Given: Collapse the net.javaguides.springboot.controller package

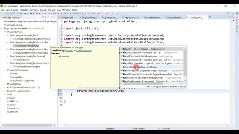Looking at the screenshot, I should coord(8,42).
